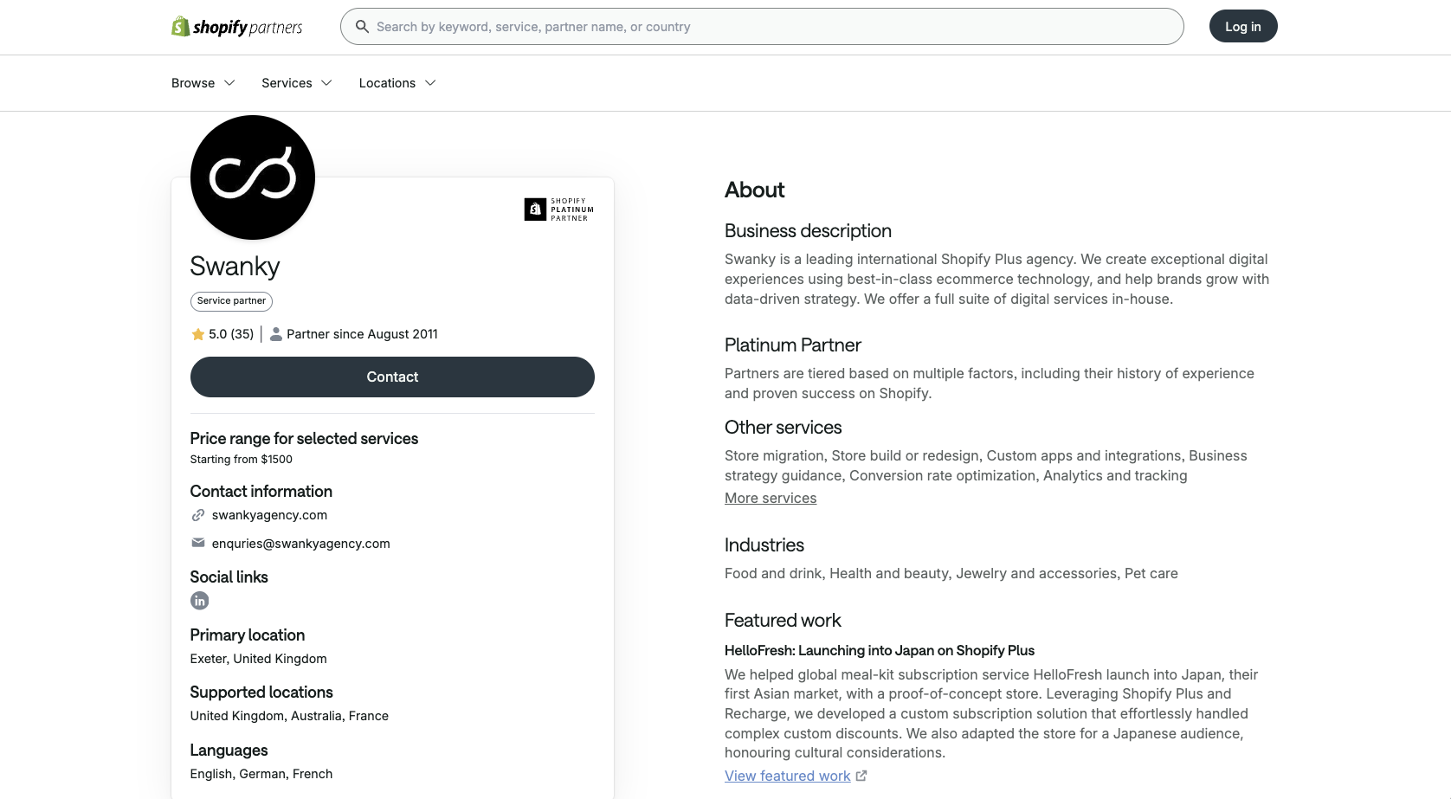Focus the partner search input field
The width and height of the screenshot is (1451, 799).
[762, 27]
